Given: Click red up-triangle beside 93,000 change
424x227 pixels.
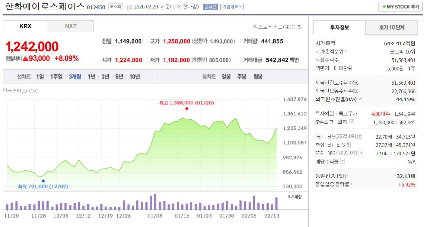Looking at the screenshot, I should (x=25, y=59).
